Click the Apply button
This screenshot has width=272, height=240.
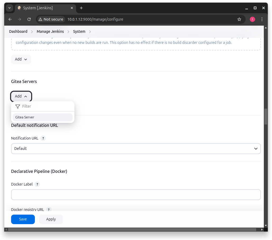point(51,219)
